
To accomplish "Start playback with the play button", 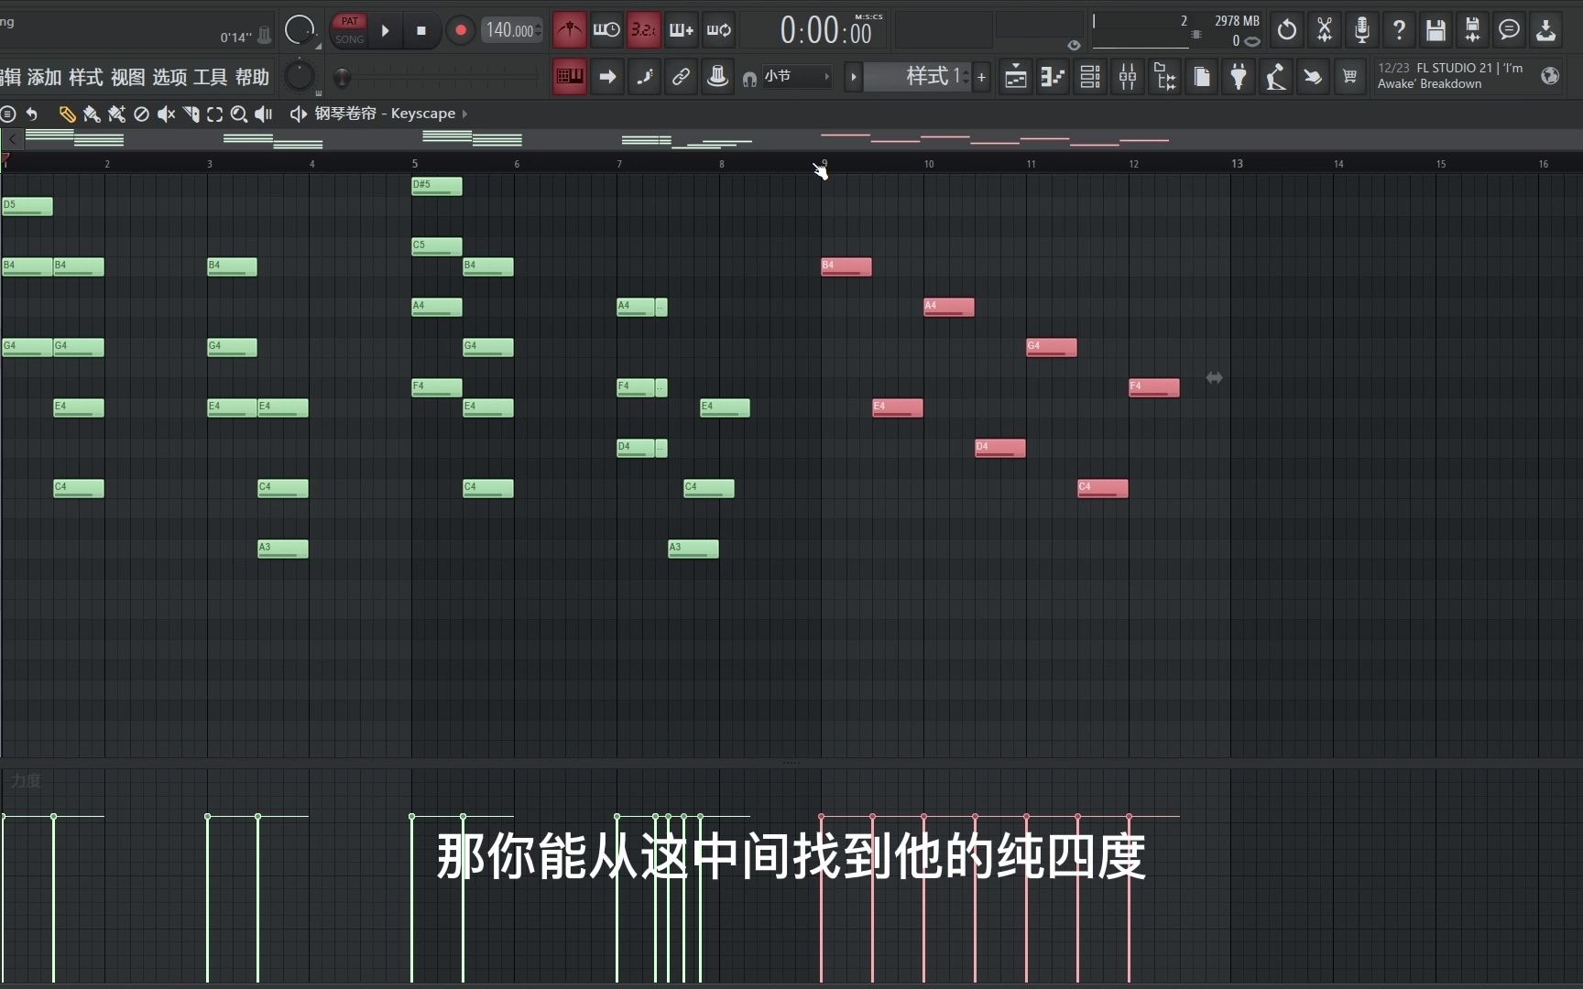I will coord(386,31).
